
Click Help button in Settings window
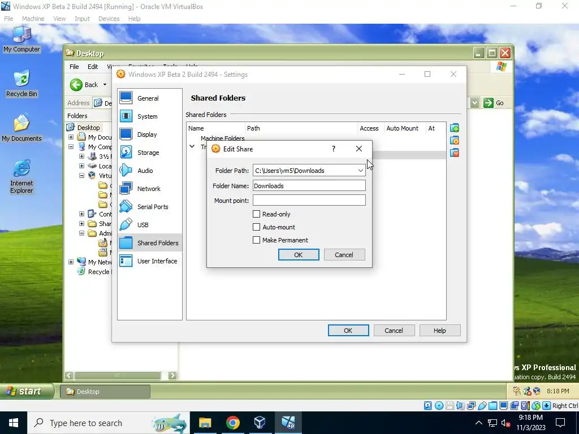(x=440, y=330)
